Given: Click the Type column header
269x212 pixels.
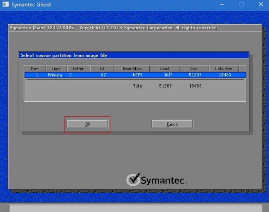Looking at the screenshot, I should 56,68.
